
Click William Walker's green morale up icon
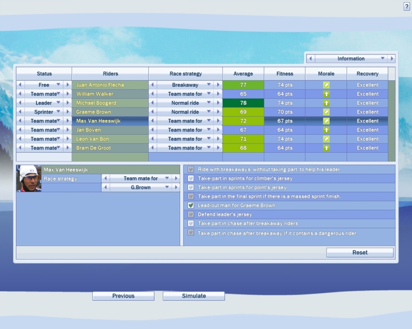326,94
